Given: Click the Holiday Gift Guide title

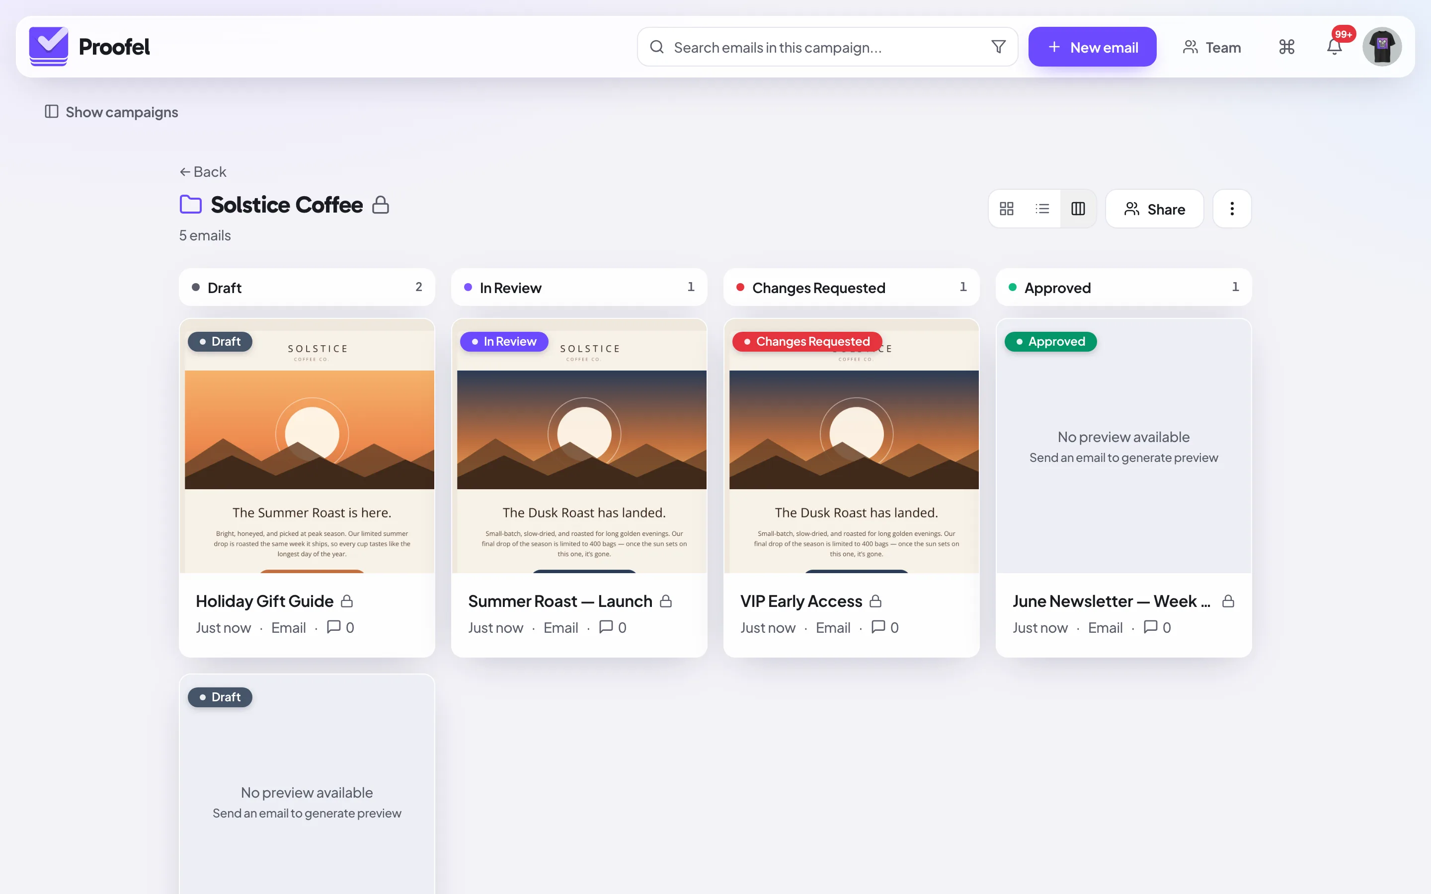Looking at the screenshot, I should tap(264, 601).
